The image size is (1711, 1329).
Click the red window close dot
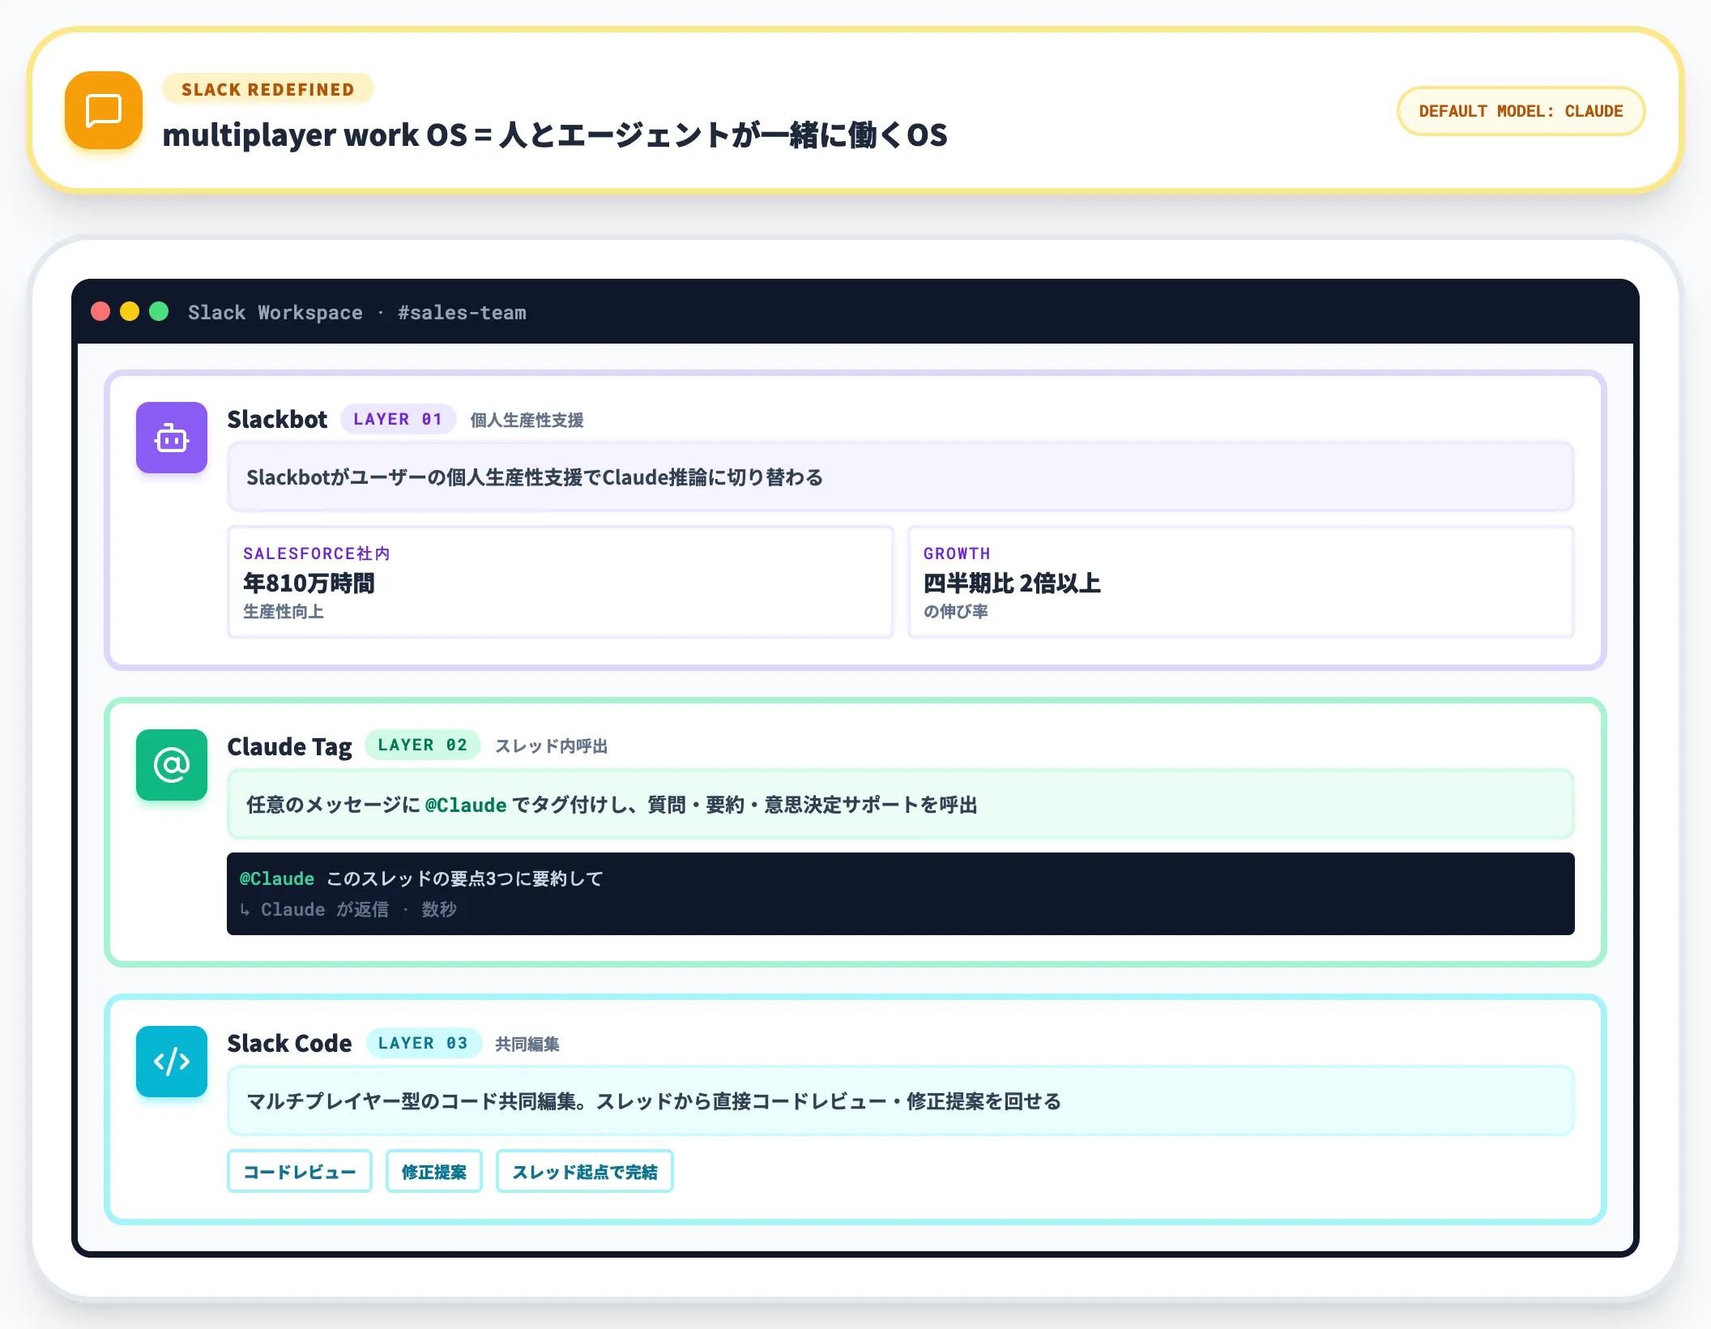point(100,312)
